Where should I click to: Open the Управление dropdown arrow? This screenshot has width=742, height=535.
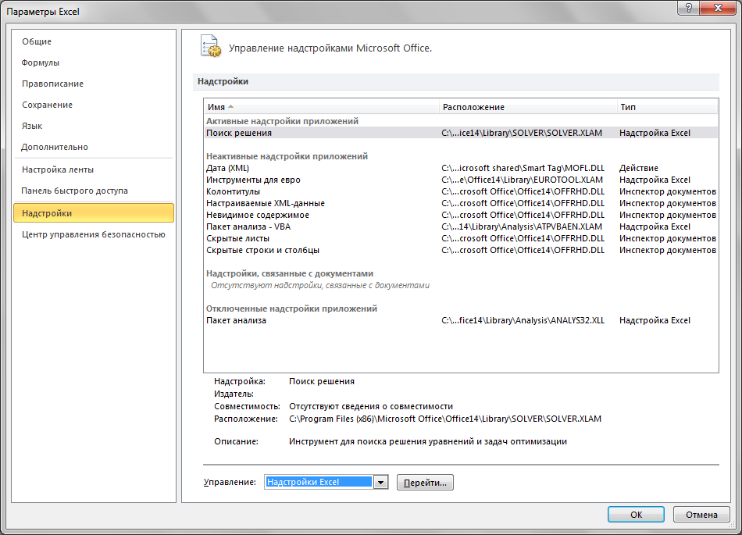point(380,482)
